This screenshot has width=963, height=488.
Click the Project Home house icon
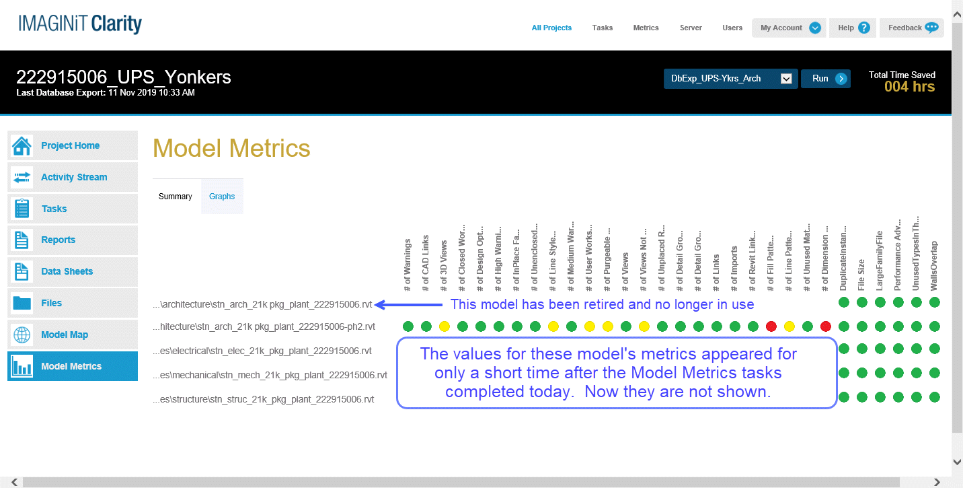(22, 145)
